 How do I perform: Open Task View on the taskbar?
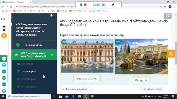(54, 97)
